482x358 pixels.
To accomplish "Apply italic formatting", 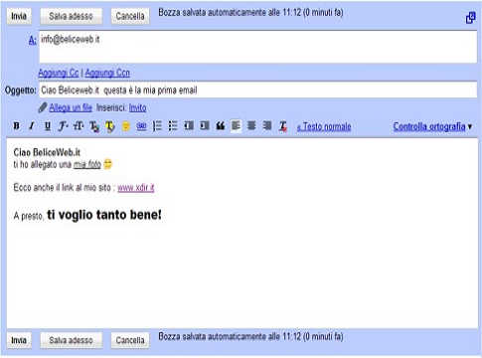I will tap(32, 126).
